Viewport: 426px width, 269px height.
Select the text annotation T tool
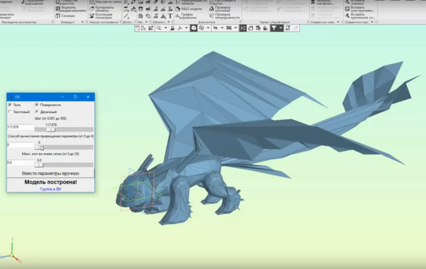(x=170, y=16)
